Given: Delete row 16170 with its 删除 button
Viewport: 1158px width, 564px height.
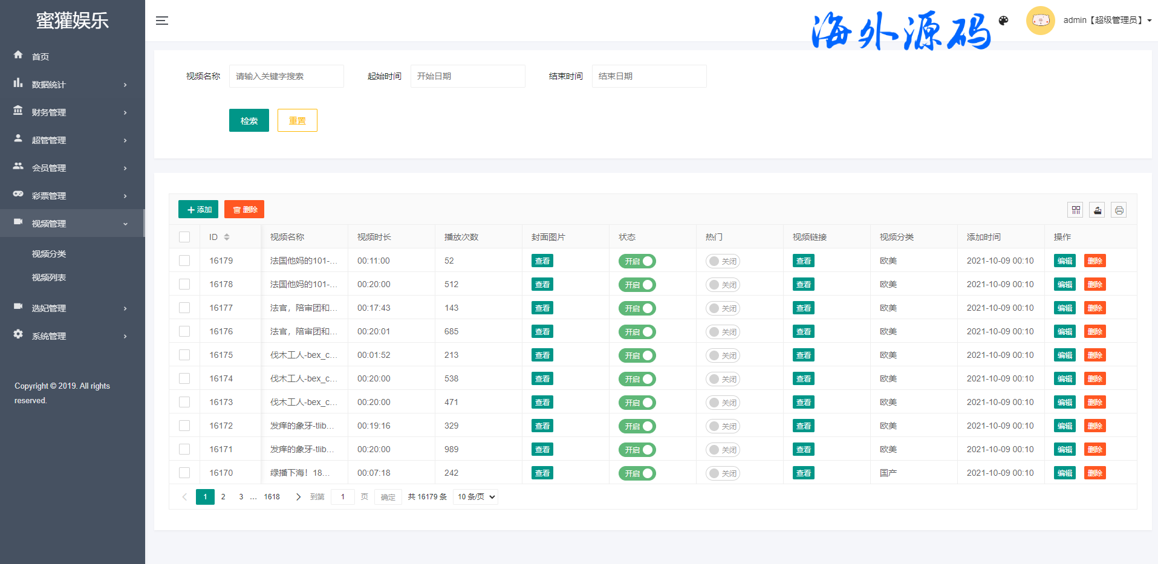Looking at the screenshot, I should pos(1095,473).
